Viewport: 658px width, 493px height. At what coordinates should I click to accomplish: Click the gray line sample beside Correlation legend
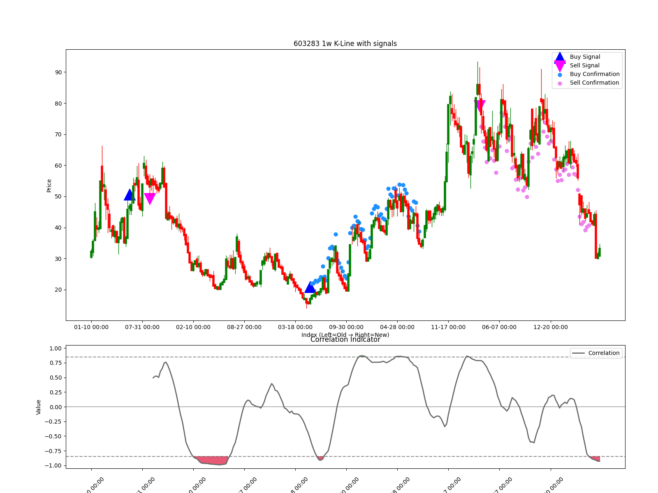click(578, 353)
